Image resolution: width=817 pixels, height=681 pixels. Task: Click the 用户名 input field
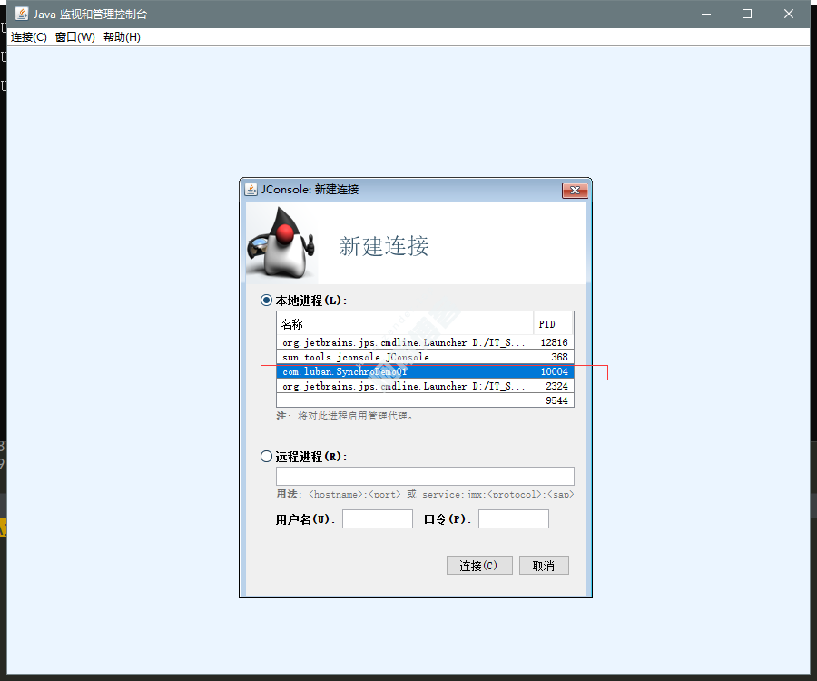[377, 519]
